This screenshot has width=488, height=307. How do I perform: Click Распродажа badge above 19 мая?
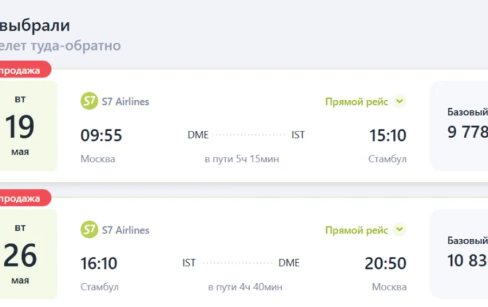pos(22,70)
